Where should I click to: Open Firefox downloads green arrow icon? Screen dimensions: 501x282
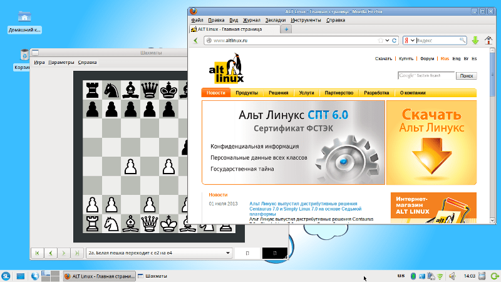tap(475, 40)
